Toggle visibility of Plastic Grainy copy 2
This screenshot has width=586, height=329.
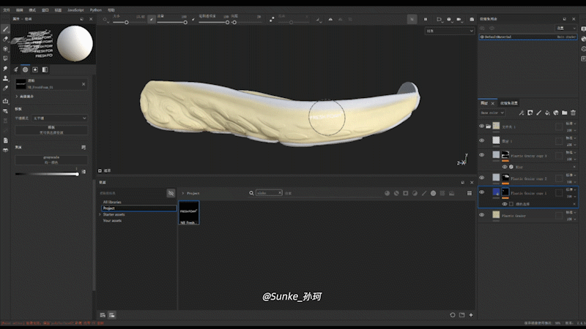[482, 178]
